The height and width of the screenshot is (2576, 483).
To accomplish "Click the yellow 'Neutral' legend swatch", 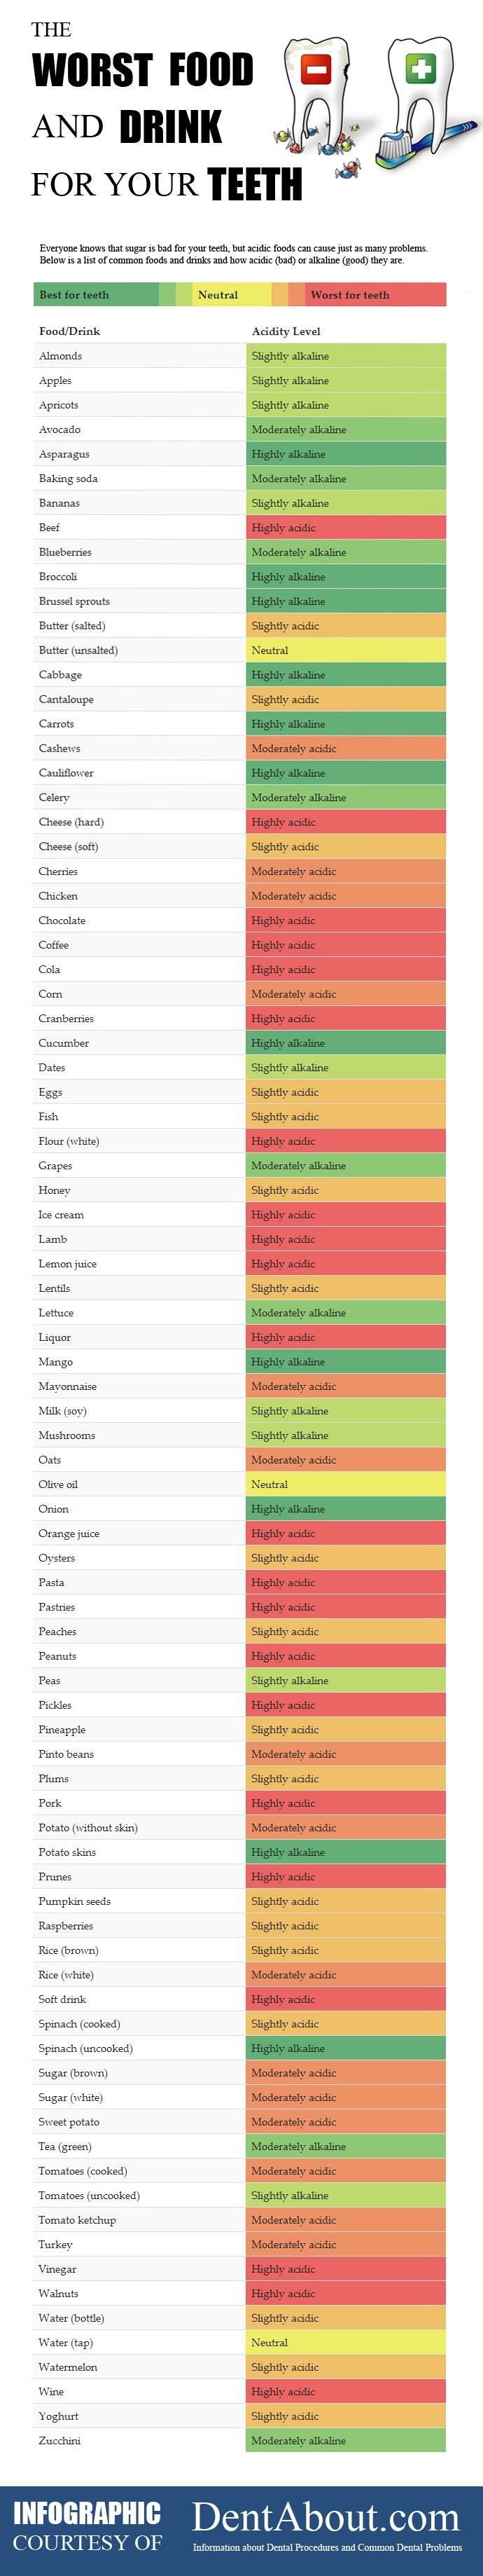I will tap(231, 295).
